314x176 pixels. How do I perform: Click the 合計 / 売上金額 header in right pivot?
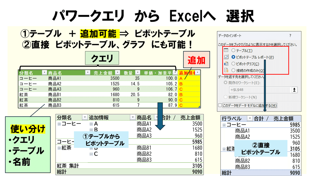pos(273,119)
